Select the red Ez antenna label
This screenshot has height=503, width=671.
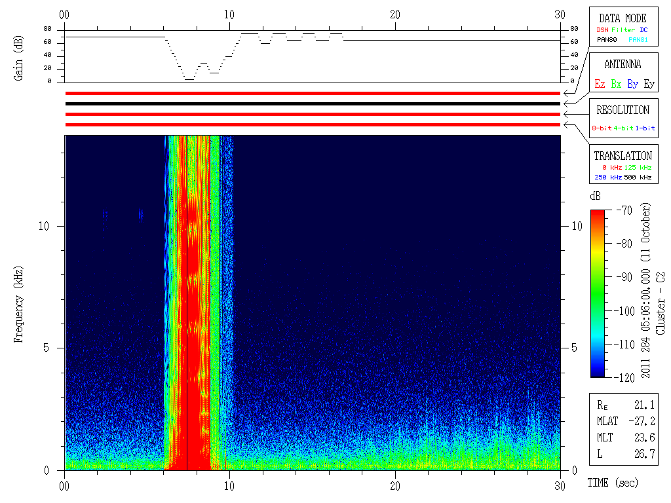[600, 84]
